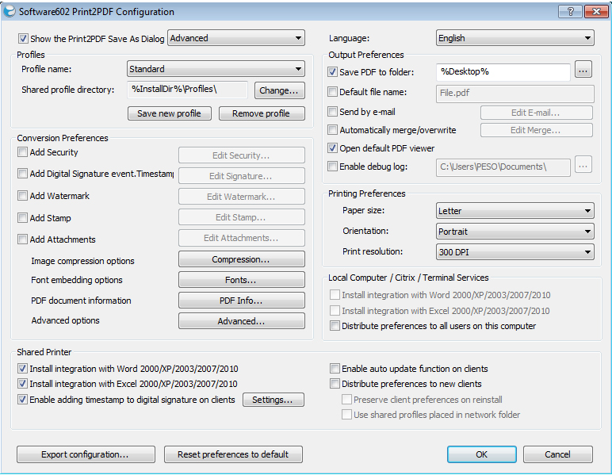Click the browse button next to %Desktop% folder
The height and width of the screenshot is (475, 612).
click(583, 71)
